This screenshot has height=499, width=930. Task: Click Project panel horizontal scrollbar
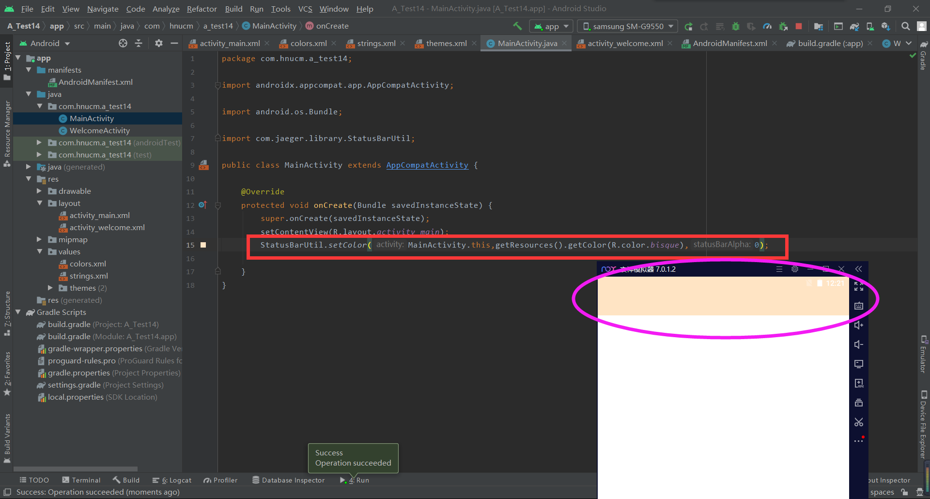76,469
